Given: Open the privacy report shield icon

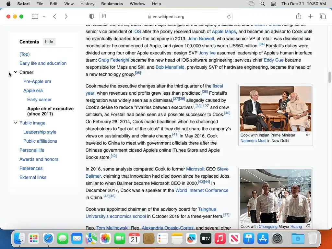Looking at the screenshot, I should click(x=92, y=17).
